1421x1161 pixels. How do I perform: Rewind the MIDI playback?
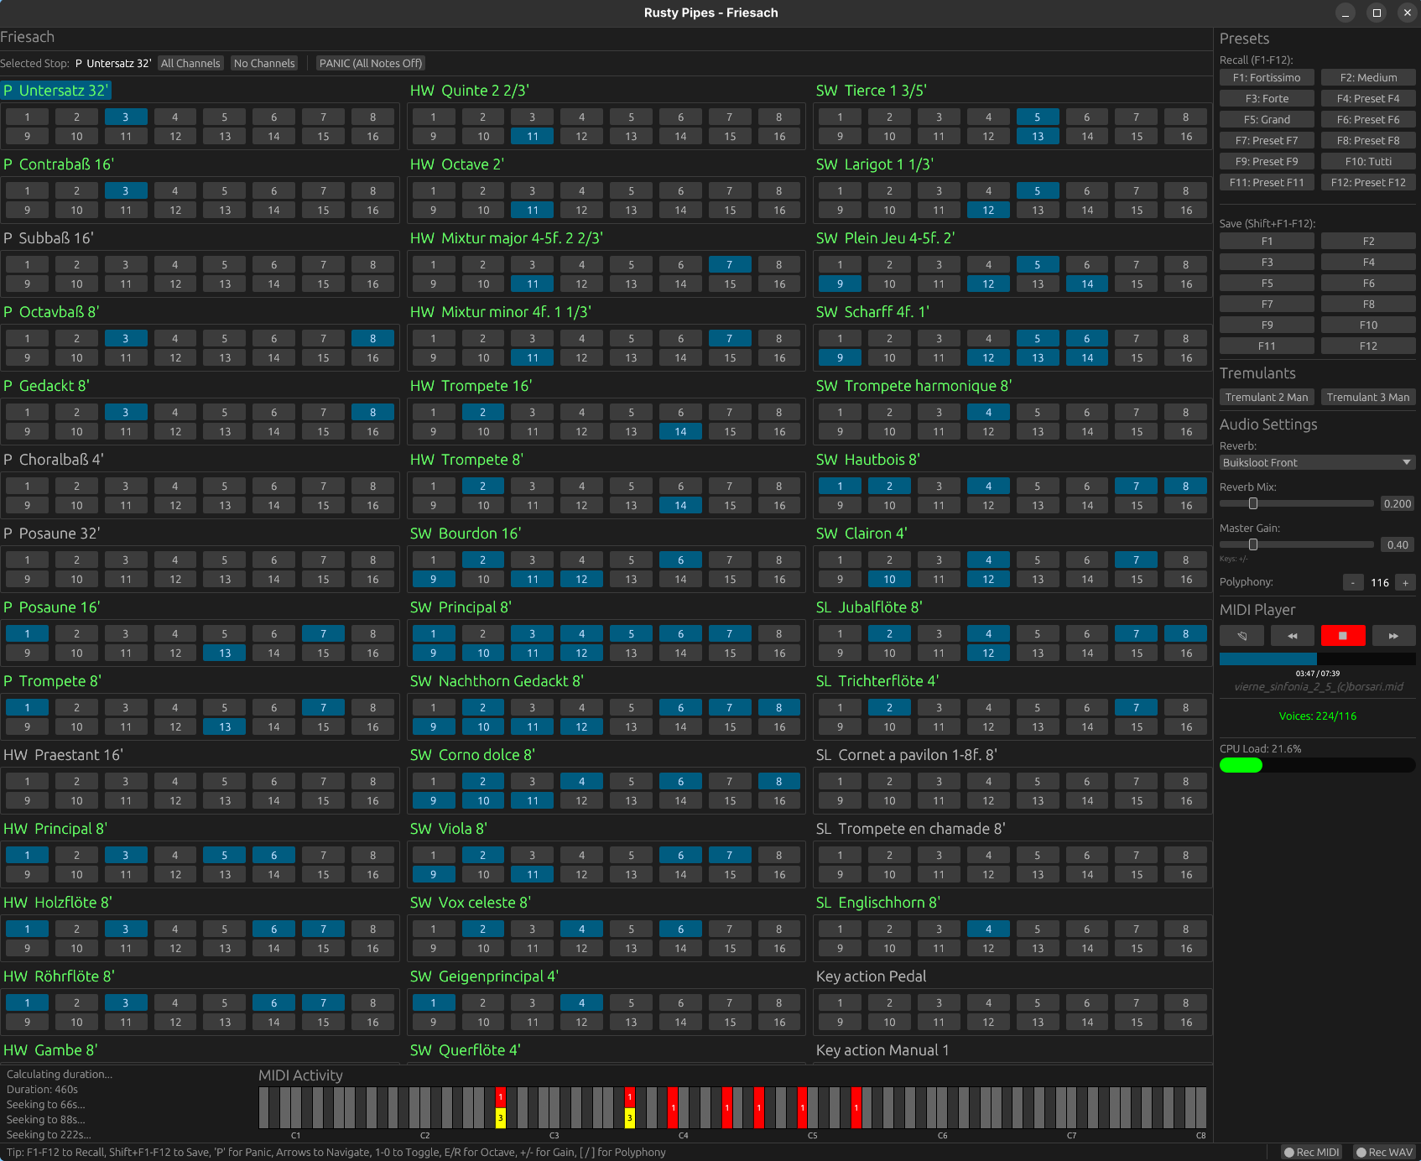click(1292, 636)
